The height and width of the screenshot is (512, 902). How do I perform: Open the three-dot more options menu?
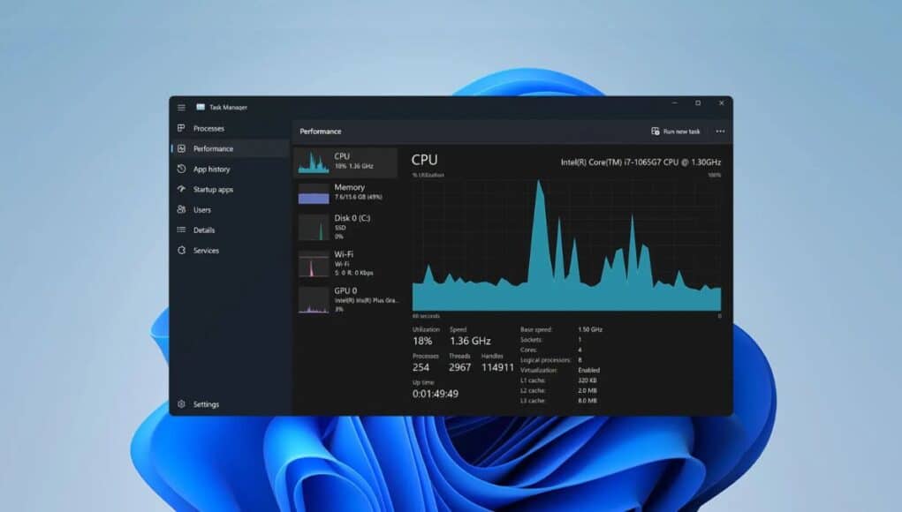pos(720,131)
